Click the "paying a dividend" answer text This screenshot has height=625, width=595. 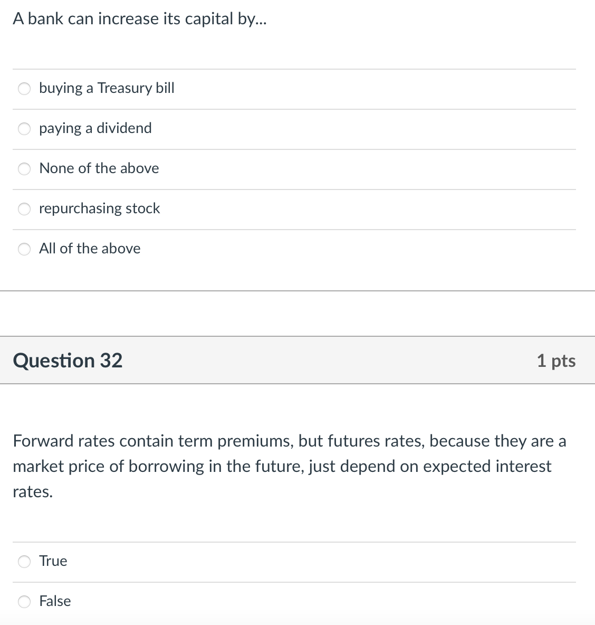pos(95,128)
